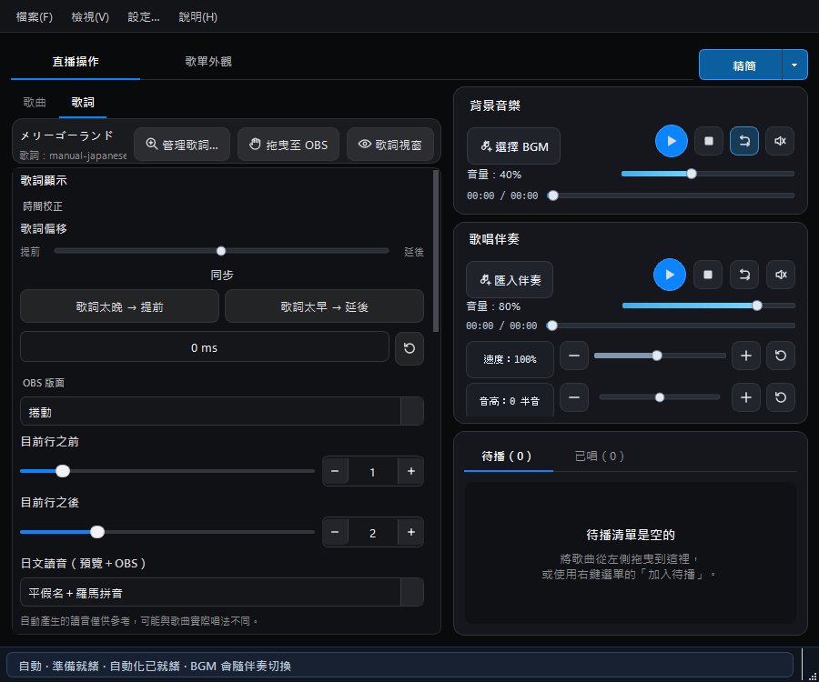
Task: Toggle loop for 歌唱伴奏 accompaniment
Action: [744, 275]
